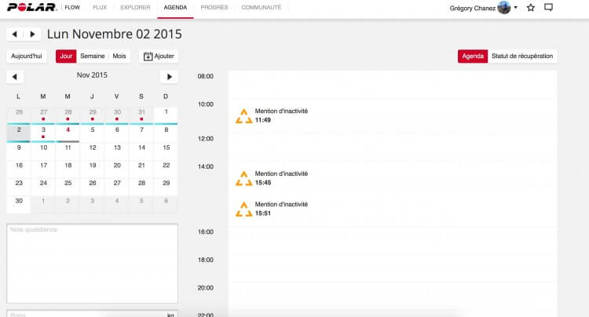This screenshot has height=317, width=589.
Task: Click the Ajouter button with calendar icon
Action: (x=159, y=56)
